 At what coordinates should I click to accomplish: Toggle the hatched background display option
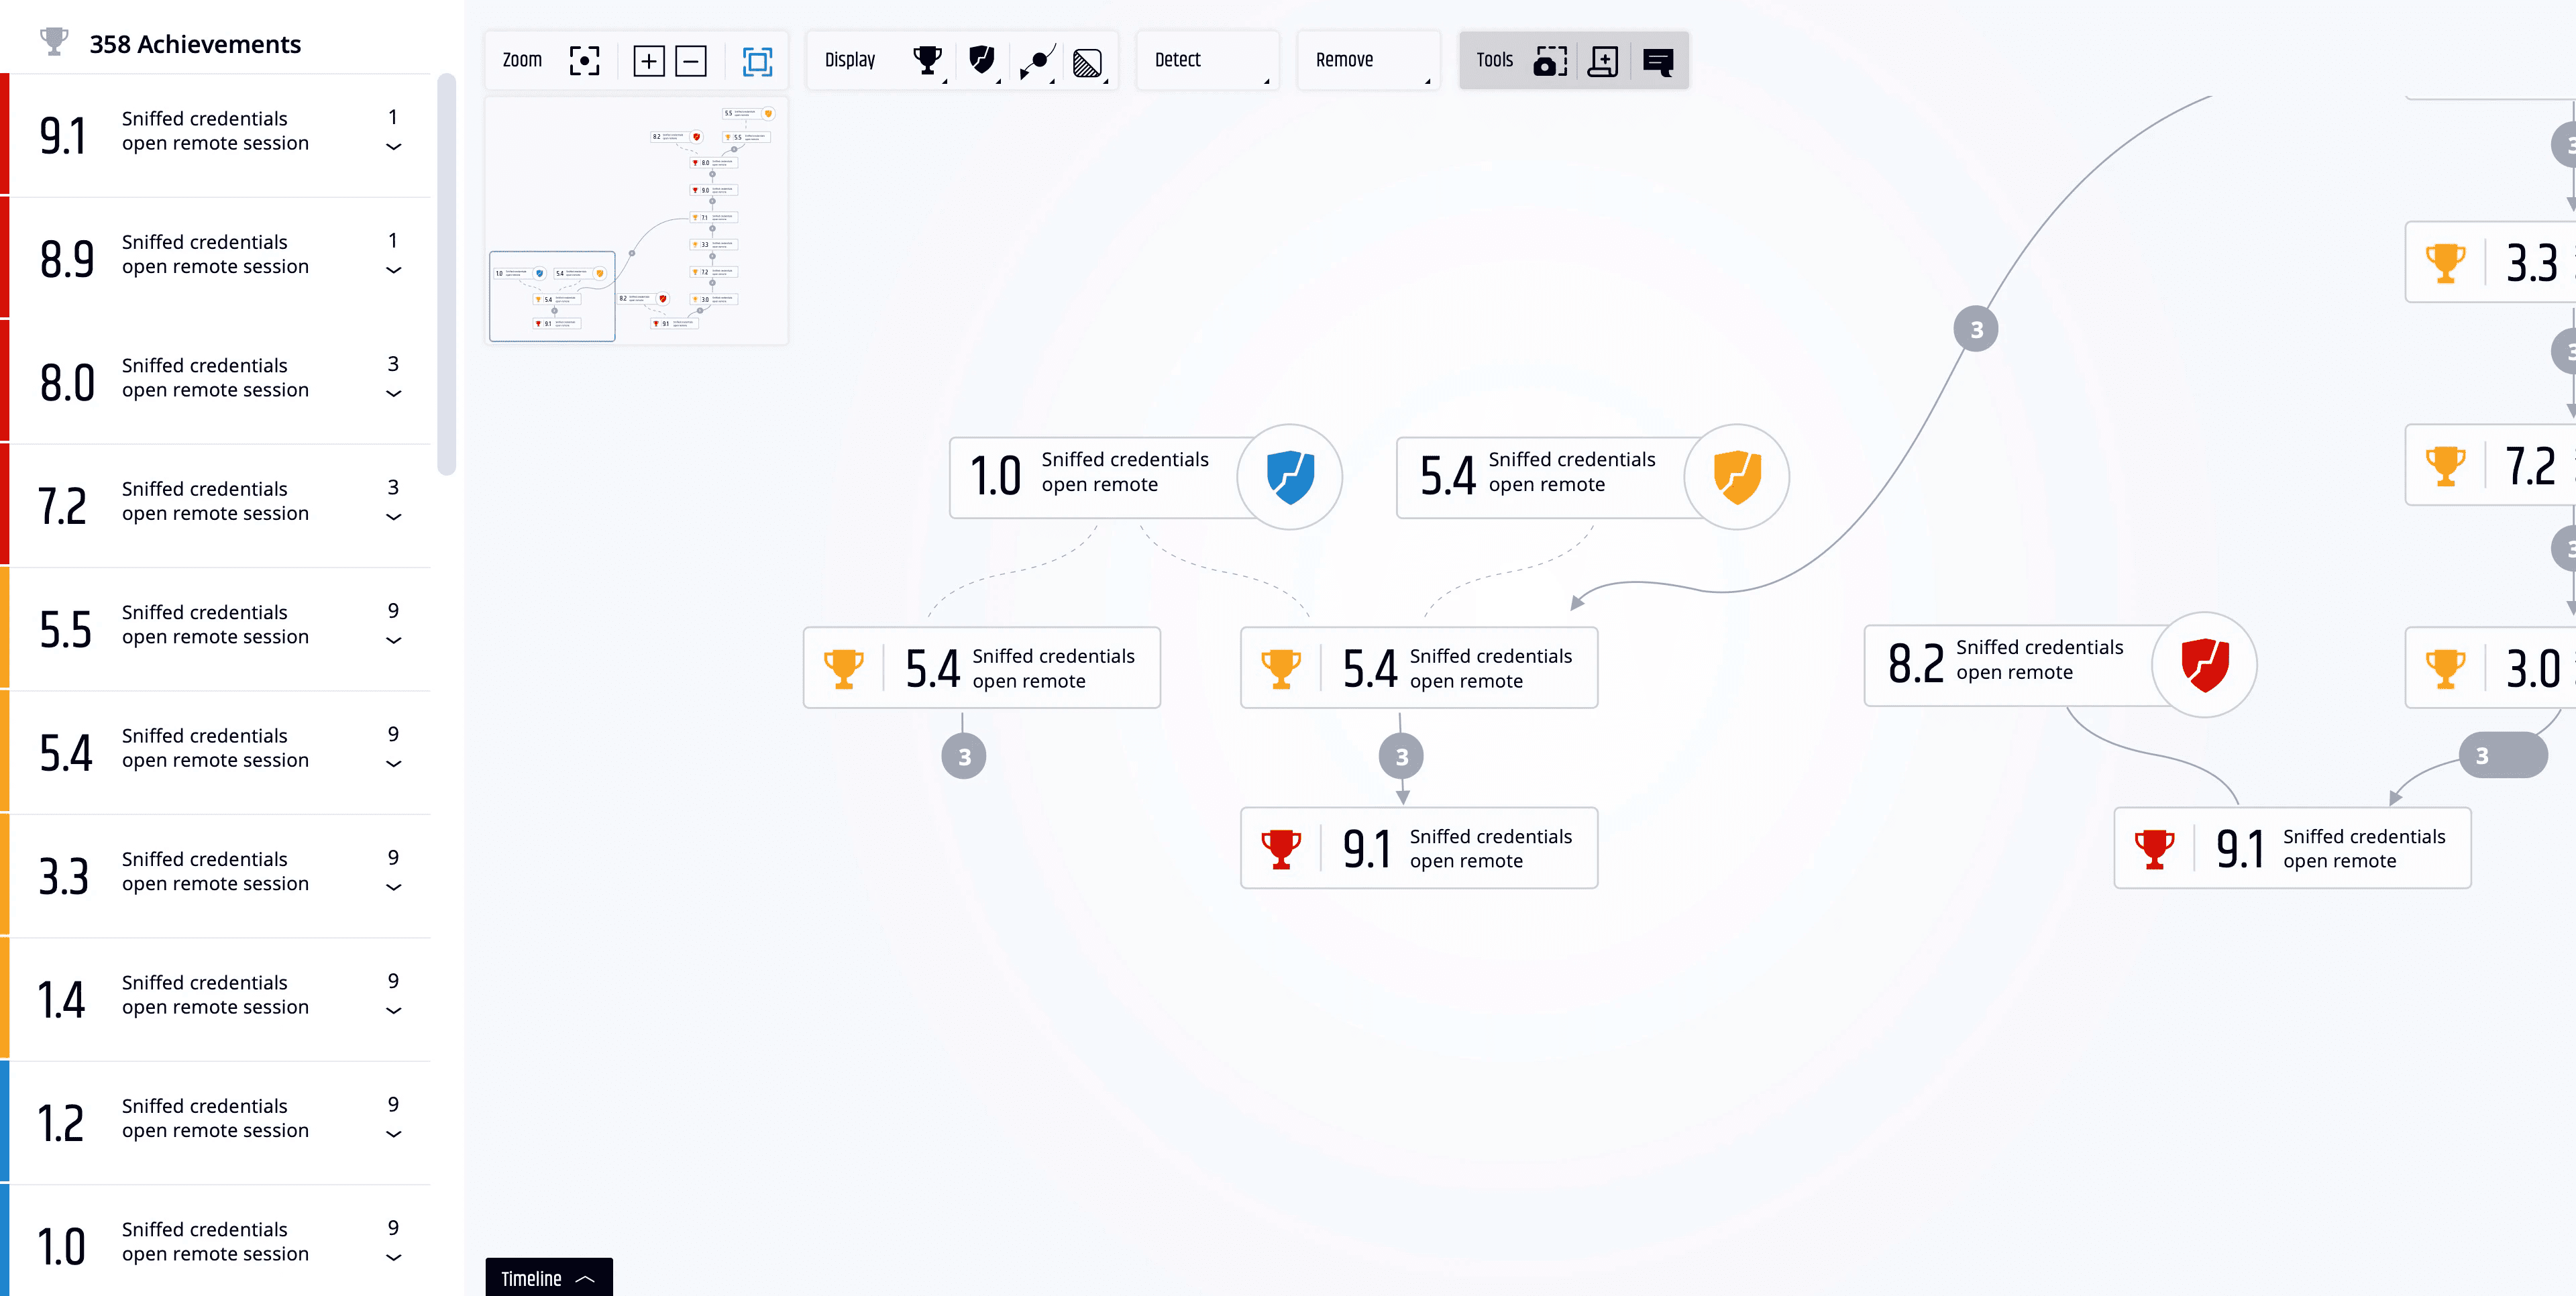1087,62
